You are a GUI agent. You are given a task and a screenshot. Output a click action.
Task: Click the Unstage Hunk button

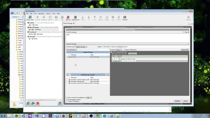(x=116, y=61)
